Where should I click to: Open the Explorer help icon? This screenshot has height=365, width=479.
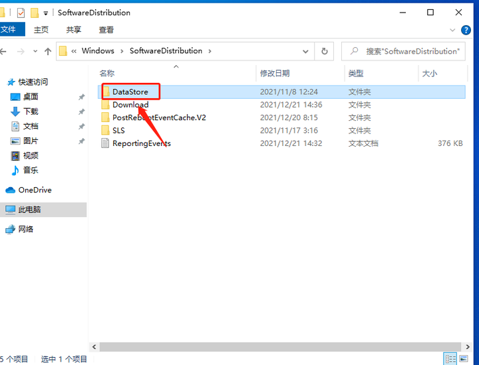pos(466,30)
